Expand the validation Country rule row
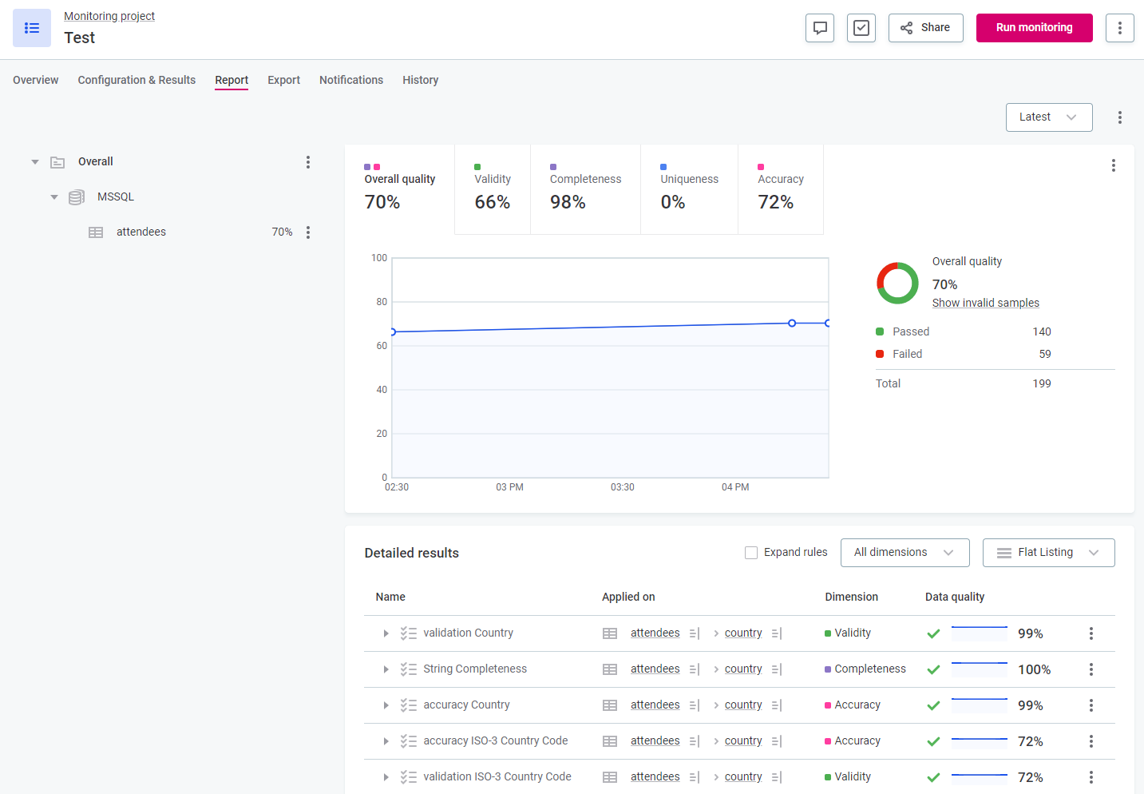The height and width of the screenshot is (794, 1144). (x=386, y=633)
